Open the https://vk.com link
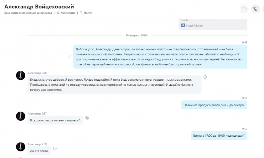264x158 pixels. [194, 26]
